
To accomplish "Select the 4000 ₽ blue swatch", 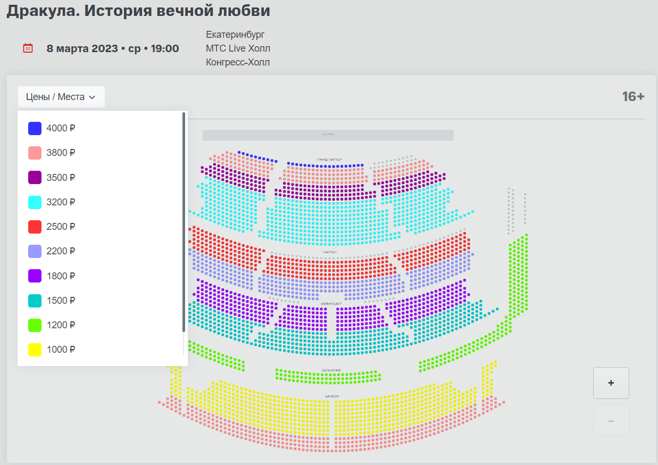I will pyautogui.click(x=35, y=128).
